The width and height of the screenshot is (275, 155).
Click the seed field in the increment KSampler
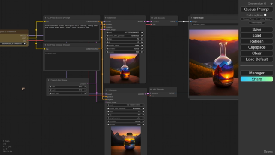click(125, 105)
